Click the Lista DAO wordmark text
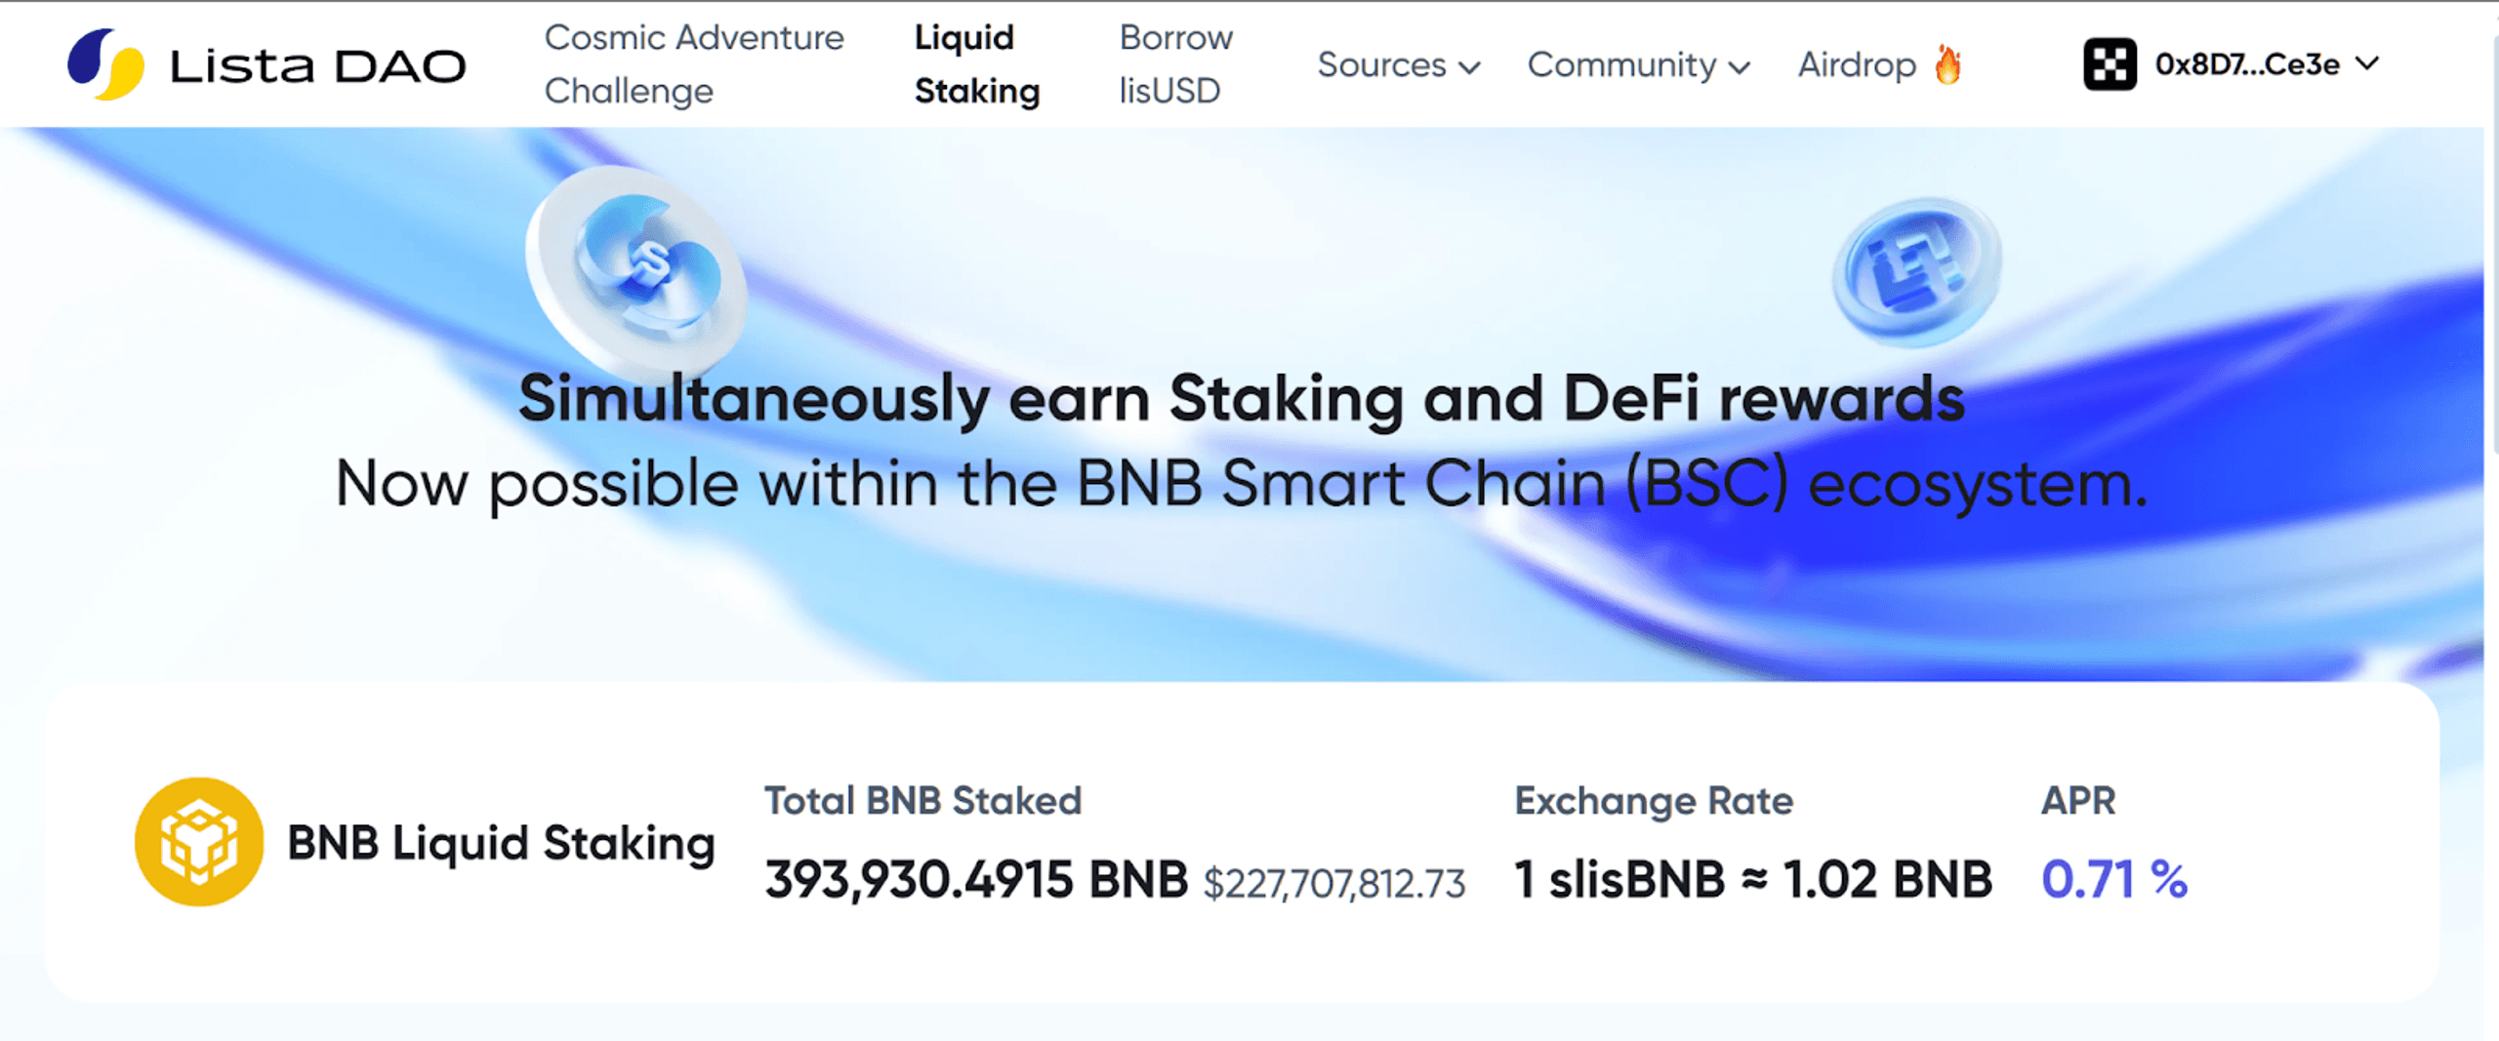The image size is (2499, 1041). (317, 66)
